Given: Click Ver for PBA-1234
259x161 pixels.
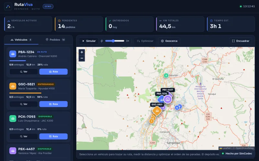Looking at the screenshot, I should click(24, 71).
